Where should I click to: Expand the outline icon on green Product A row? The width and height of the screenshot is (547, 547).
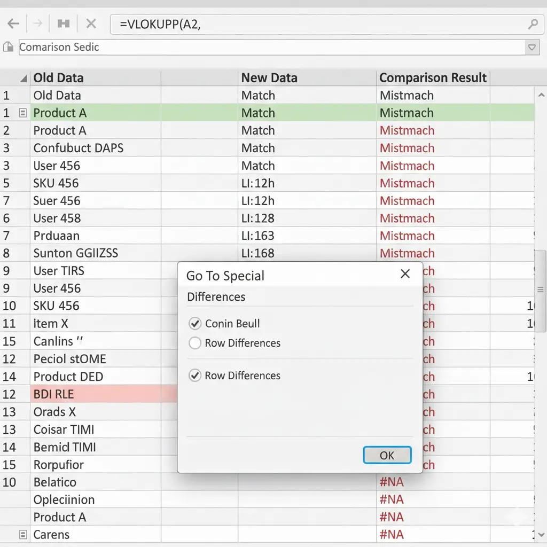pos(22,113)
